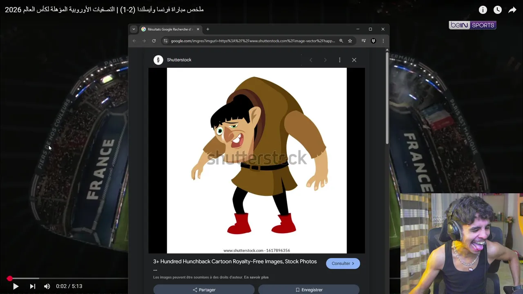Screen dimensions: 523x294
Task: Open image preview more options menu
Action: (340, 60)
